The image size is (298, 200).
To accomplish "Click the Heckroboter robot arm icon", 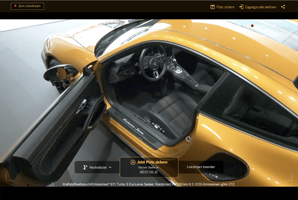I will tap(85, 167).
